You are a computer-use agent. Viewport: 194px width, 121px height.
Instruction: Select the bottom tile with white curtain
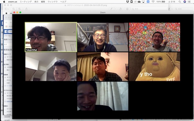point(103,96)
